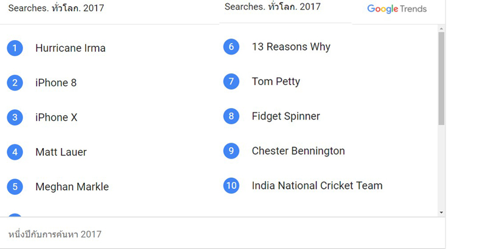This screenshot has height=249, width=486.
Task: Click the number 1 rank badge
Action: pyautogui.click(x=15, y=49)
